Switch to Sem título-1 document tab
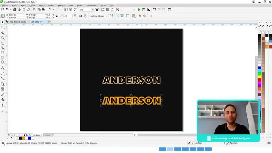Viewport: 272px width, 153px height. point(36,22)
